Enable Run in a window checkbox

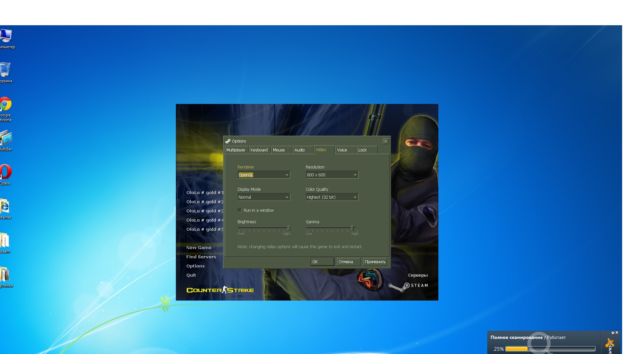pos(240,210)
